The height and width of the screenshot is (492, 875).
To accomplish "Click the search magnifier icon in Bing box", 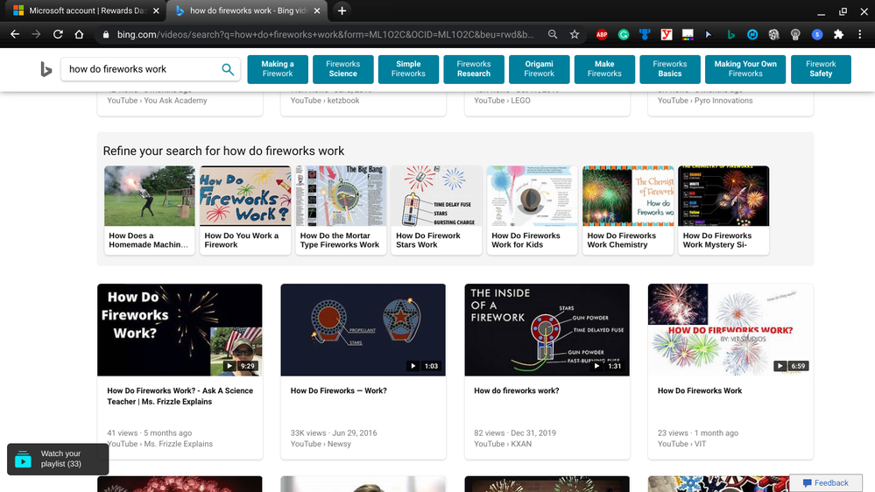I will click(x=228, y=69).
